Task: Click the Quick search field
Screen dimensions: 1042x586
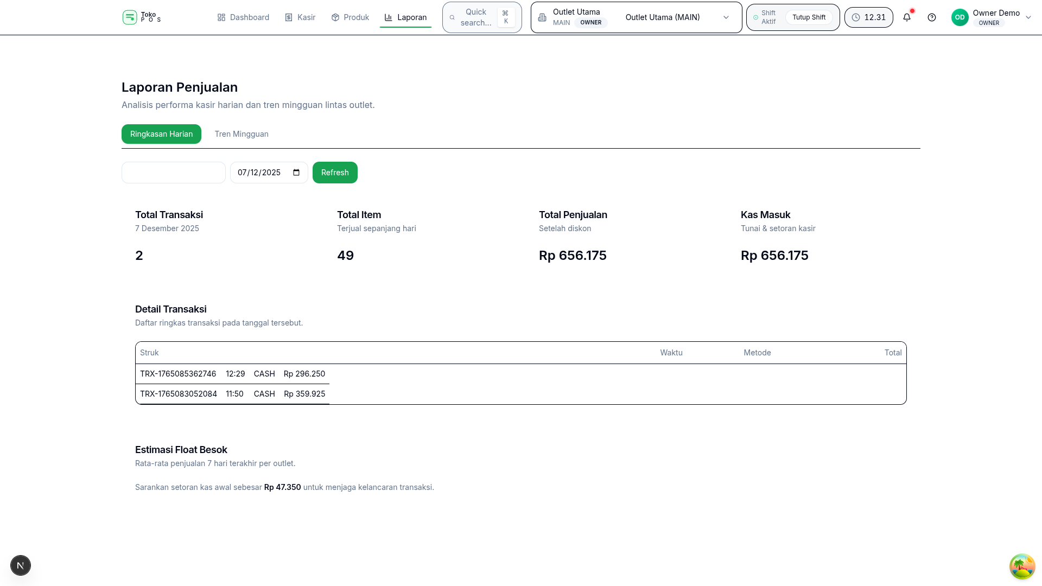Action: coord(475,17)
